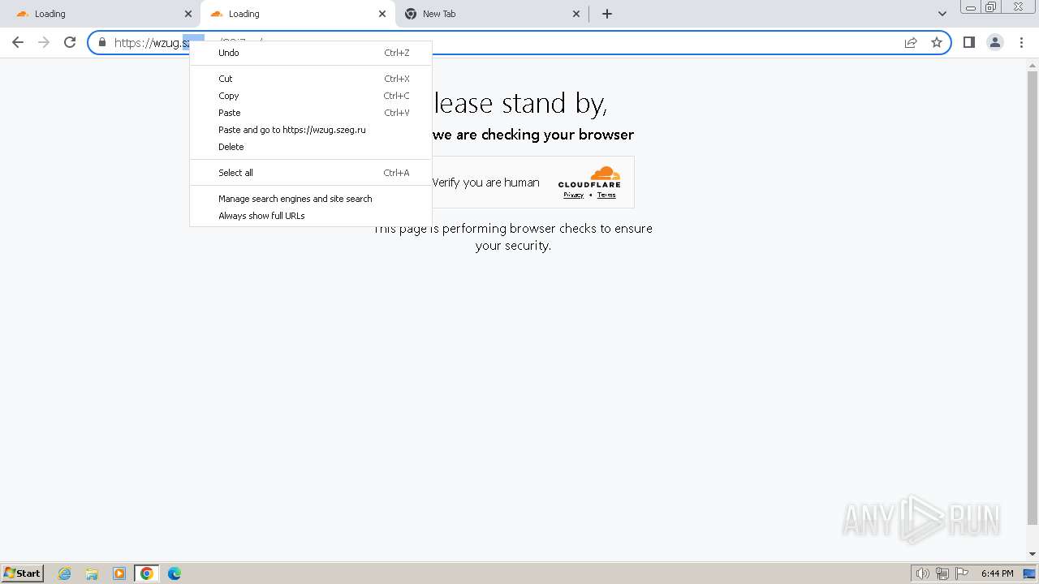Reload the current page
This screenshot has height=584, width=1039.
coord(70,42)
